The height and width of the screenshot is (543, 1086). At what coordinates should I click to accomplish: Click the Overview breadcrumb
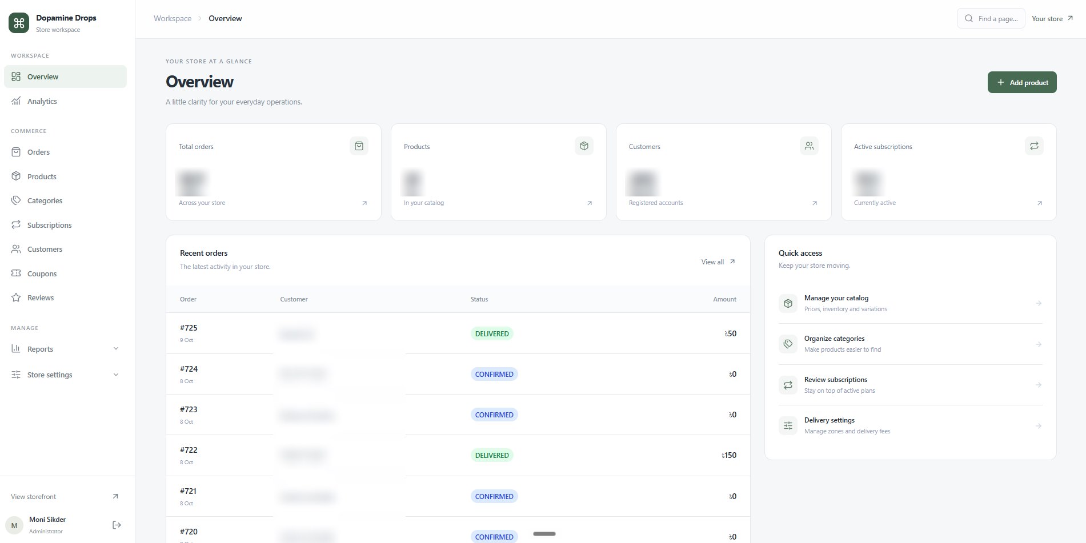225,18
